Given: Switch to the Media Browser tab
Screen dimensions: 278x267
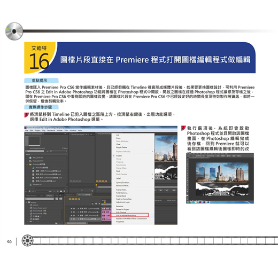Looking at the screenshot, I should [31, 195].
